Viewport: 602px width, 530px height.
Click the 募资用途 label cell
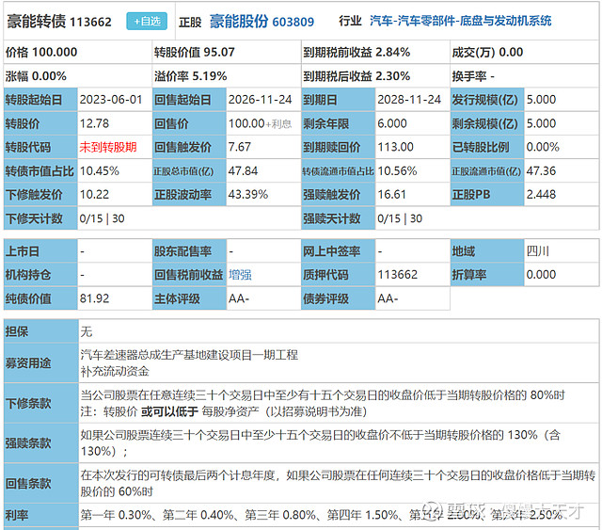tap(41, 362)
